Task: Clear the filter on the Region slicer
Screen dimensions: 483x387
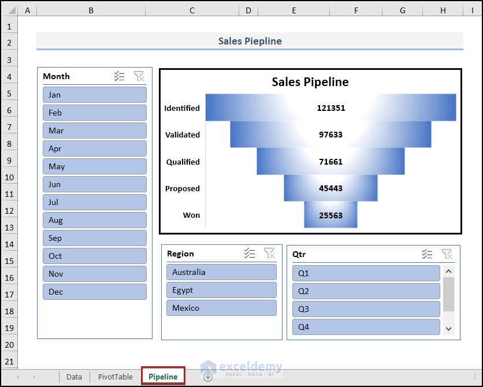Action: click(x=269, y=254)
